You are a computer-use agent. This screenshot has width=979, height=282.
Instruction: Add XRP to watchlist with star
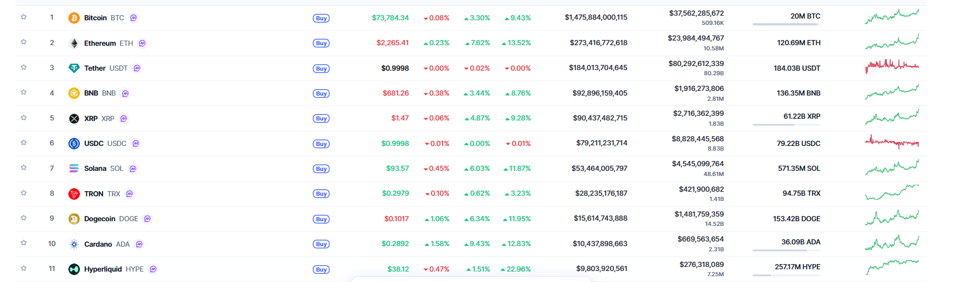[24, 118]
